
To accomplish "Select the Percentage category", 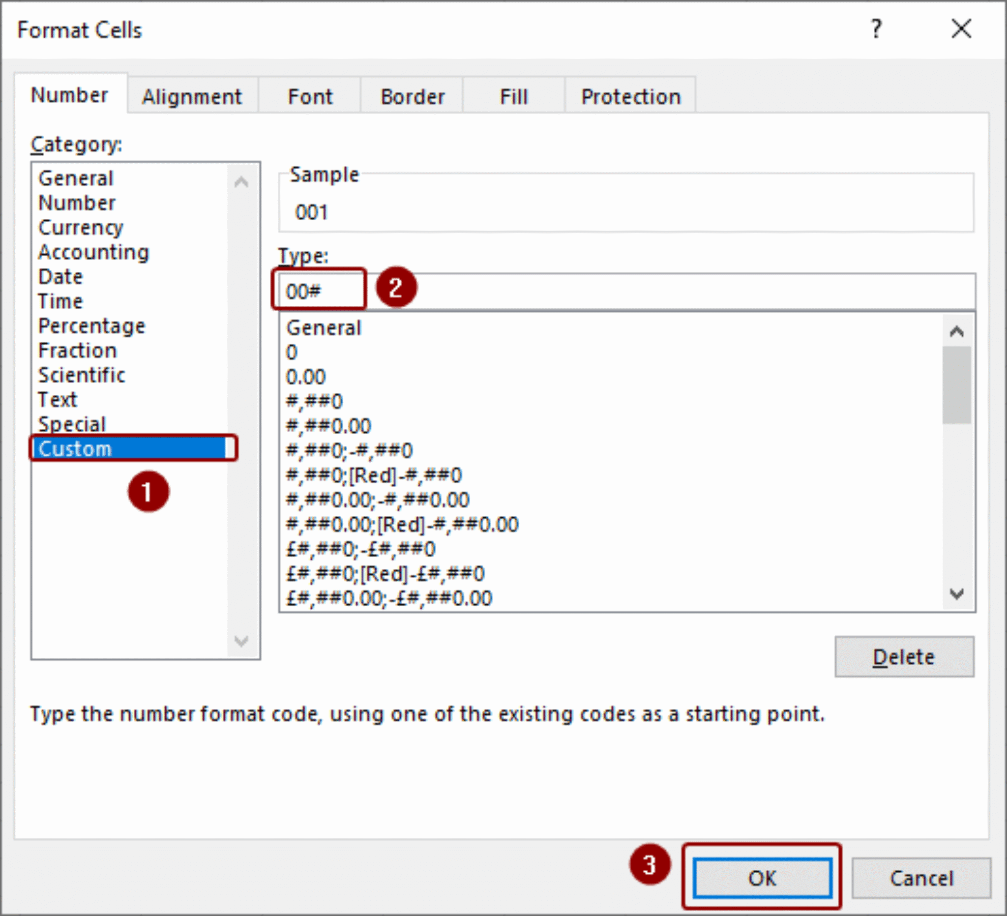I will 92,325.
